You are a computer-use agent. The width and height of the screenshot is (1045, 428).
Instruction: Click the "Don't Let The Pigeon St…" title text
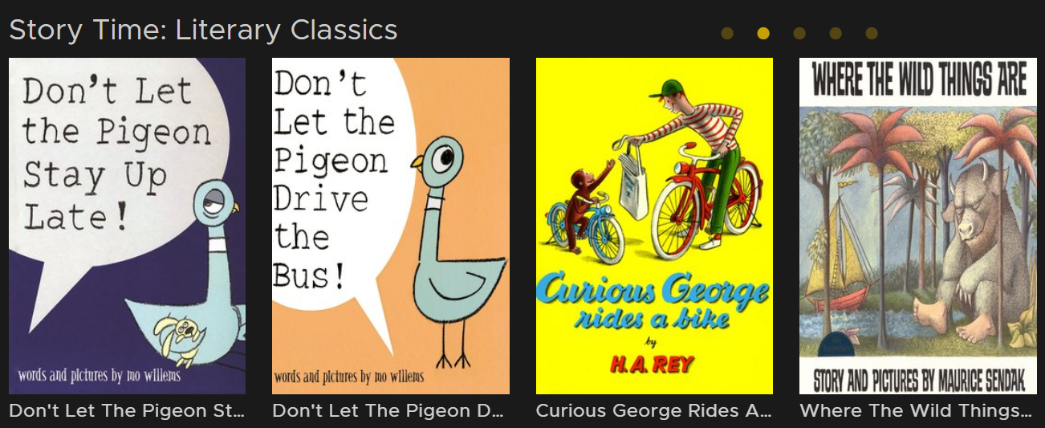127,411
